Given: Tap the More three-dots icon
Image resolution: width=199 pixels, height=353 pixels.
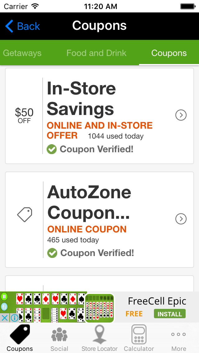Looking at the screenshot, I should 179,335.
